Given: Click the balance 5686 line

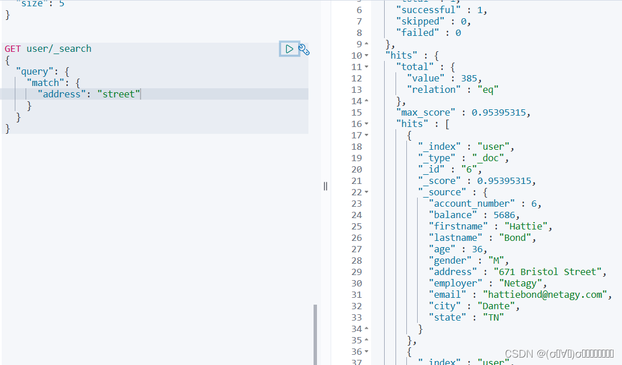Looking at the screenshot, I should [x=474, y=215].
